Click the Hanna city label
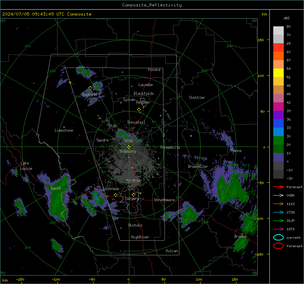304x284 pixels. tap(236, 151)
